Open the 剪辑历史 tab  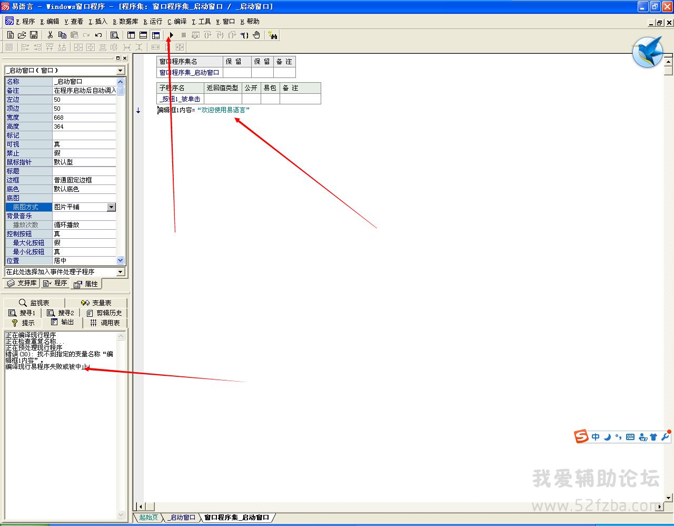(104, 313)
